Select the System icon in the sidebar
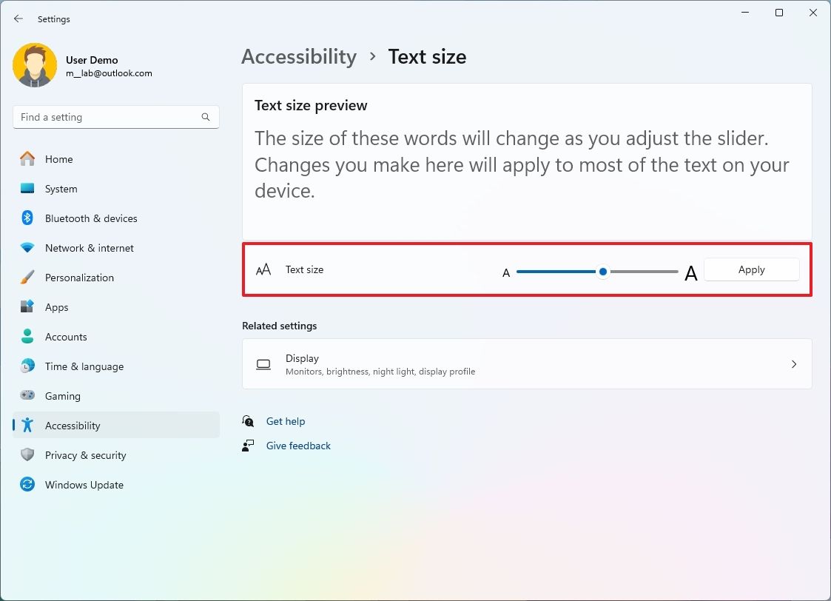Viewport: 831px width, 601px height. click(27, 189)
